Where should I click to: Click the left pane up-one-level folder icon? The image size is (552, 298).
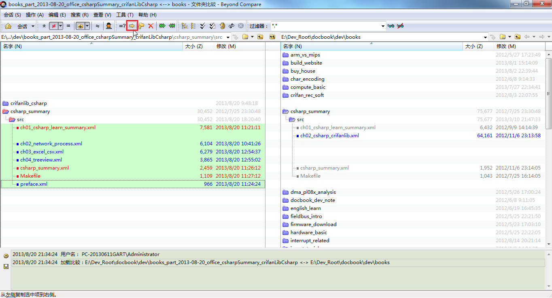pos(260,37)
